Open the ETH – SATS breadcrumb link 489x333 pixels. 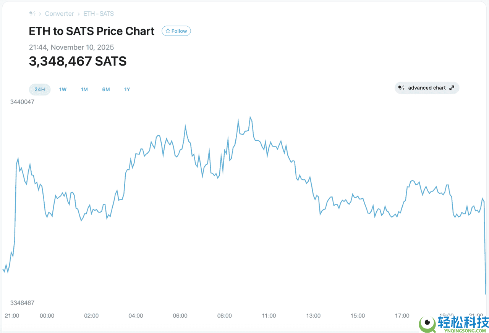tap(99, 14)
